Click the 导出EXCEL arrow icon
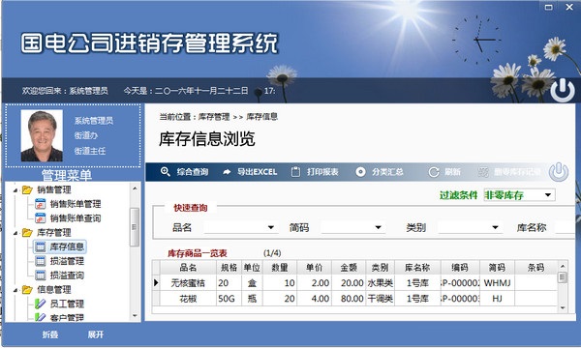Image resolution: width=581 pixels, height=348 pixels. click(227, 172)
